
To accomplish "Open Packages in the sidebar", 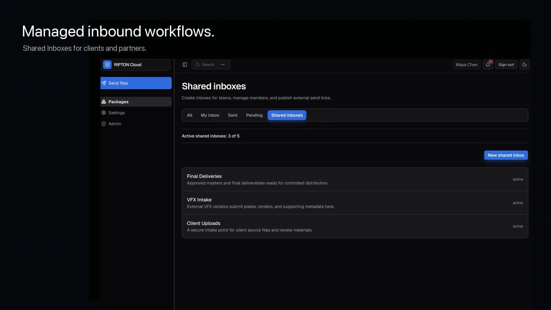I will click(x=136, y=102).
